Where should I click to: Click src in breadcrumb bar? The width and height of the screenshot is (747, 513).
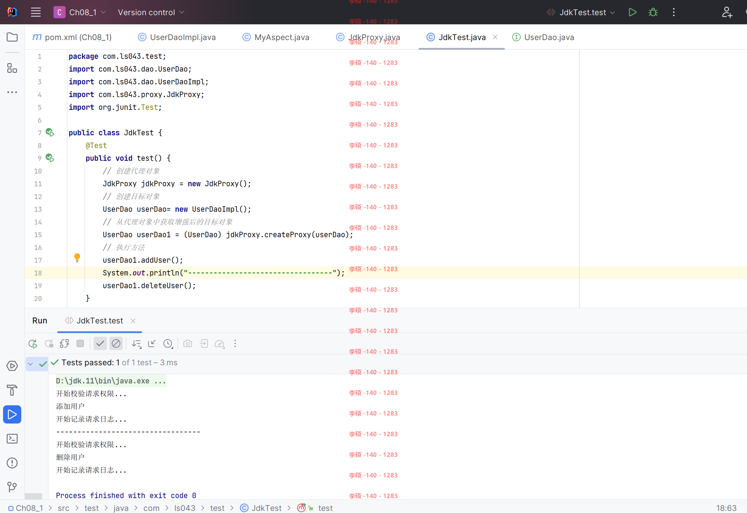click(63, 508)
